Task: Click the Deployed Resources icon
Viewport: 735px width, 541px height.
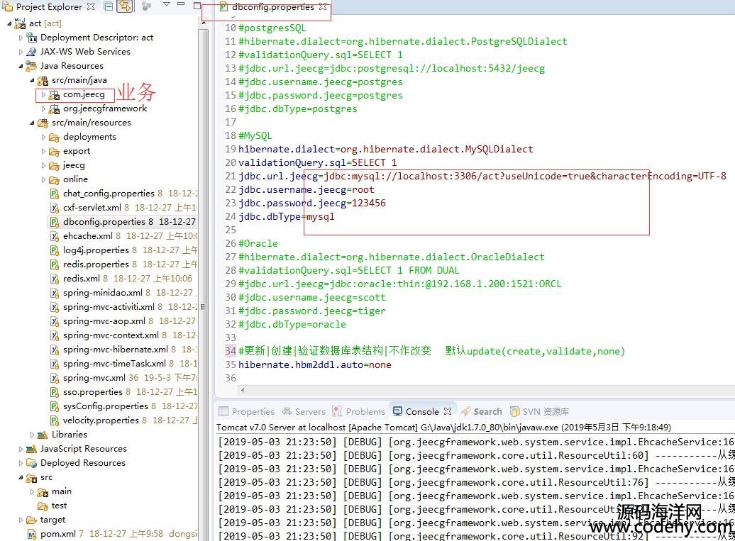Action: (x=31, y=463)
